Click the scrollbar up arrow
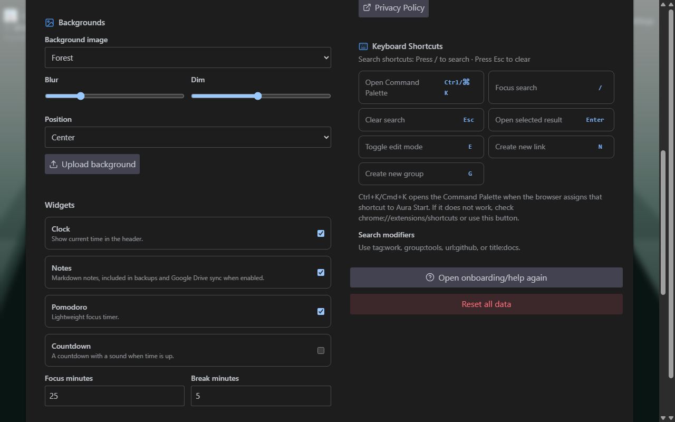Image resolution: width=675 pixels, height=422 pixels. [x=671, y=4]
